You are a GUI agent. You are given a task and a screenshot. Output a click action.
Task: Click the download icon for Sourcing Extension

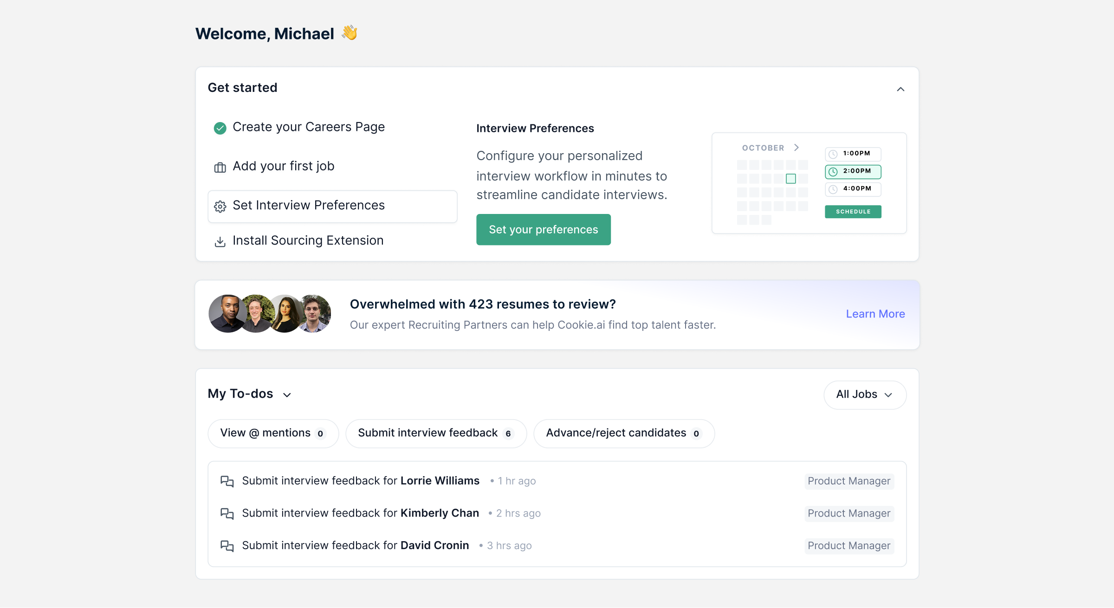(x=220, y=241)
